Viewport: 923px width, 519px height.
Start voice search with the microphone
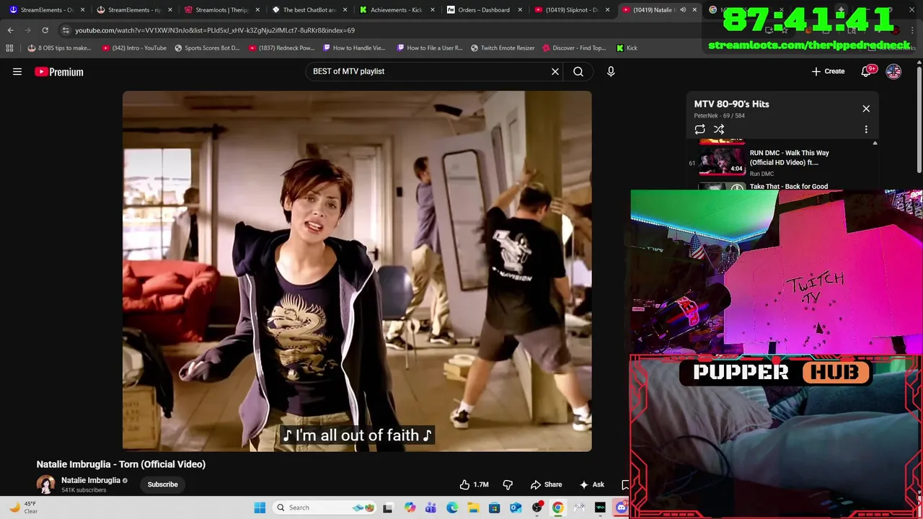[611, 71]
